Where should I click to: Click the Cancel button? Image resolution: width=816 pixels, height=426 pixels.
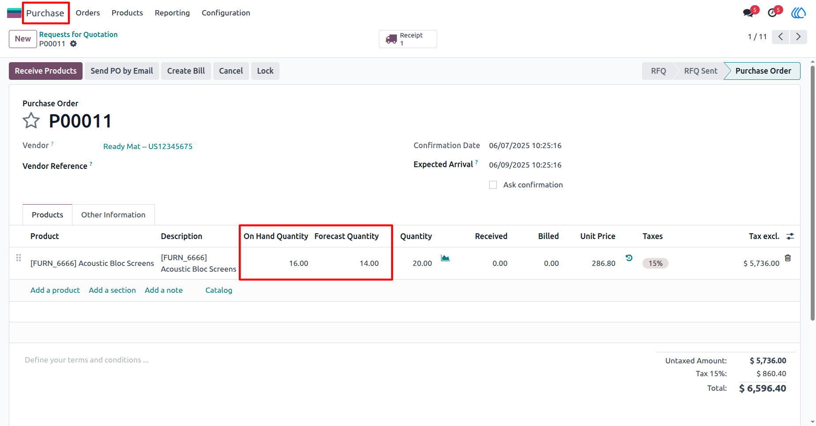(x=231, y=71)
